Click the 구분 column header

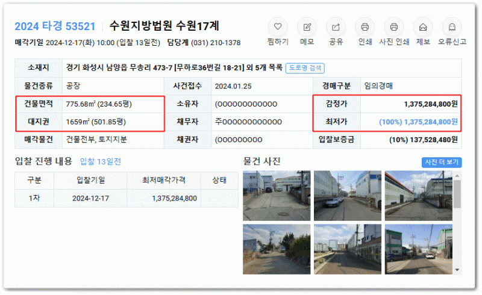pos(34,181)
